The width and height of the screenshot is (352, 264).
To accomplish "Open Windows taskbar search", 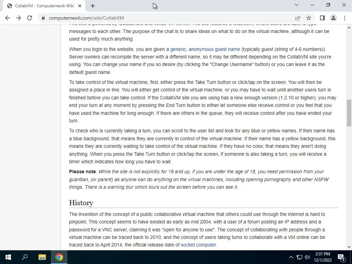I will 25,257.
